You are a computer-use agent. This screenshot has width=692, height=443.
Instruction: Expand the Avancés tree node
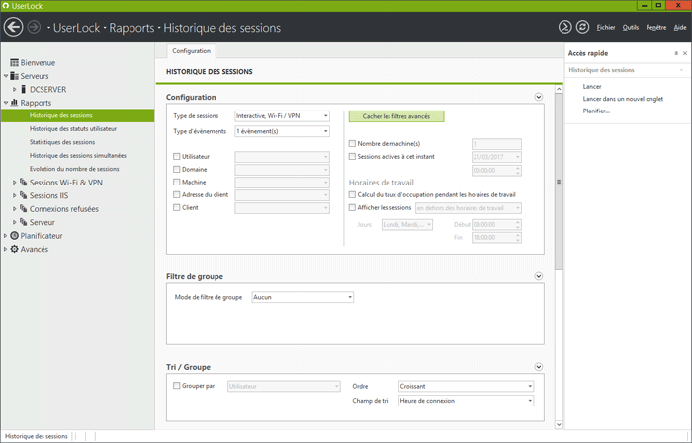[x=6, y=249]
